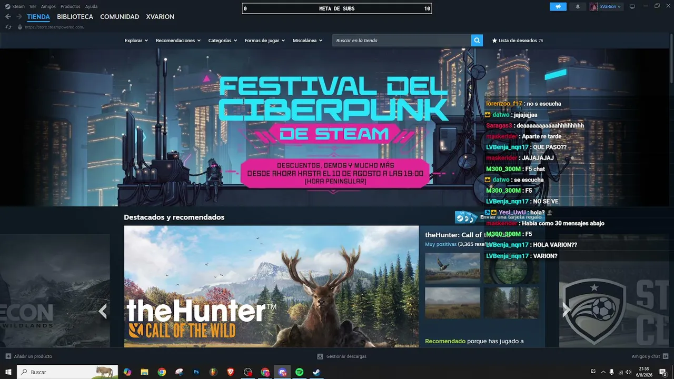The width and height of the screenshot is (674, 379).
Task: Show the previous featured game carousel arrow
Action: 103,311
